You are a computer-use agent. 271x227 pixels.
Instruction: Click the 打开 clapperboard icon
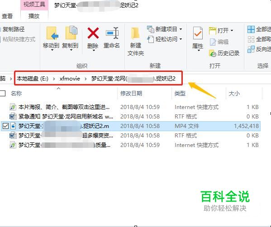(x=212, y=31)
